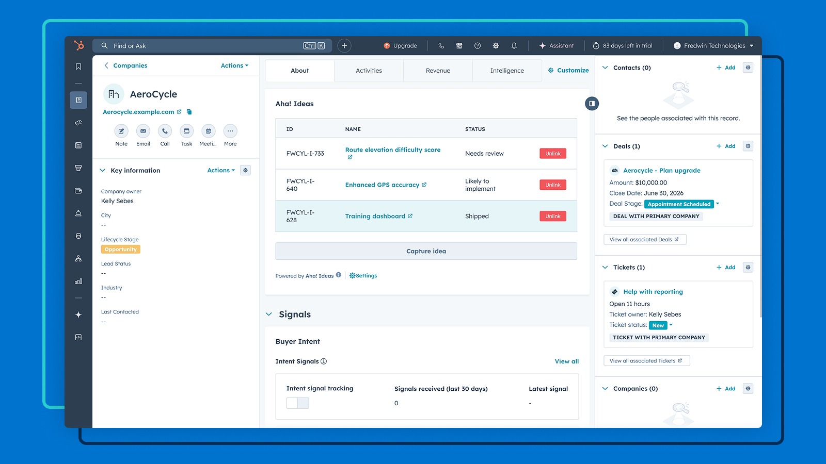Open the Contacts card settings gear
The image size is (826, 464).
(x=748, y=68)
